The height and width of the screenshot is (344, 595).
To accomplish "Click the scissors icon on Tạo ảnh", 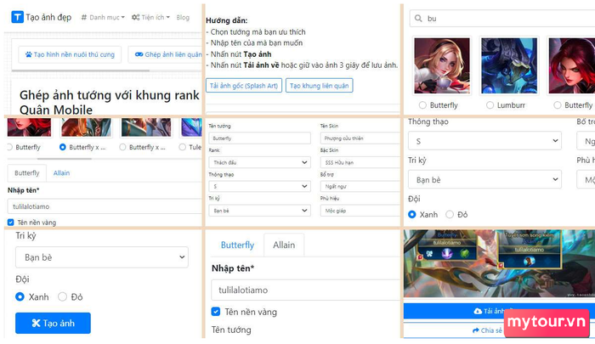I will coord(36,323).
